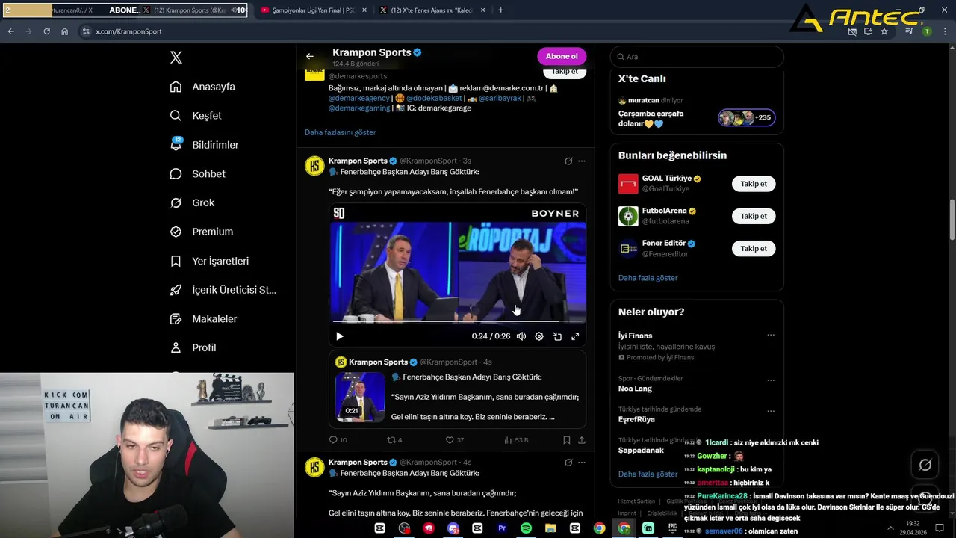Open a new browser tab

[500, 10]
